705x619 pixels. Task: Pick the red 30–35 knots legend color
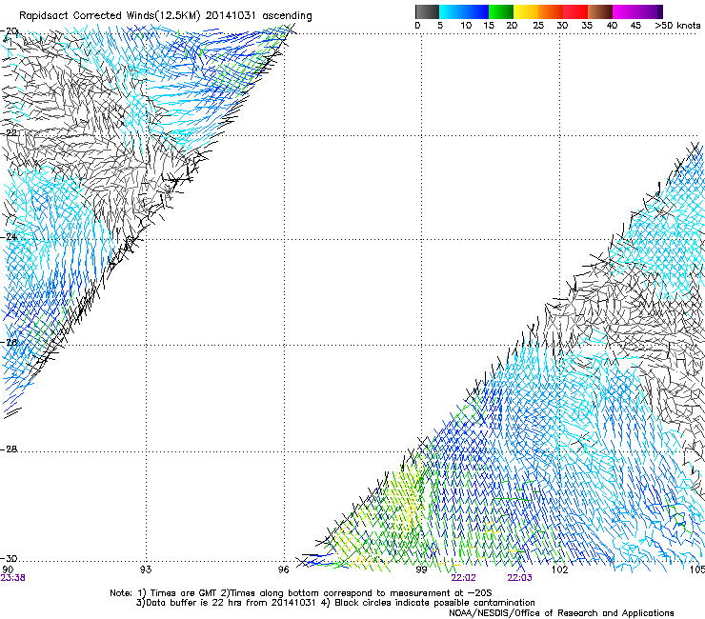click(575, 11)
